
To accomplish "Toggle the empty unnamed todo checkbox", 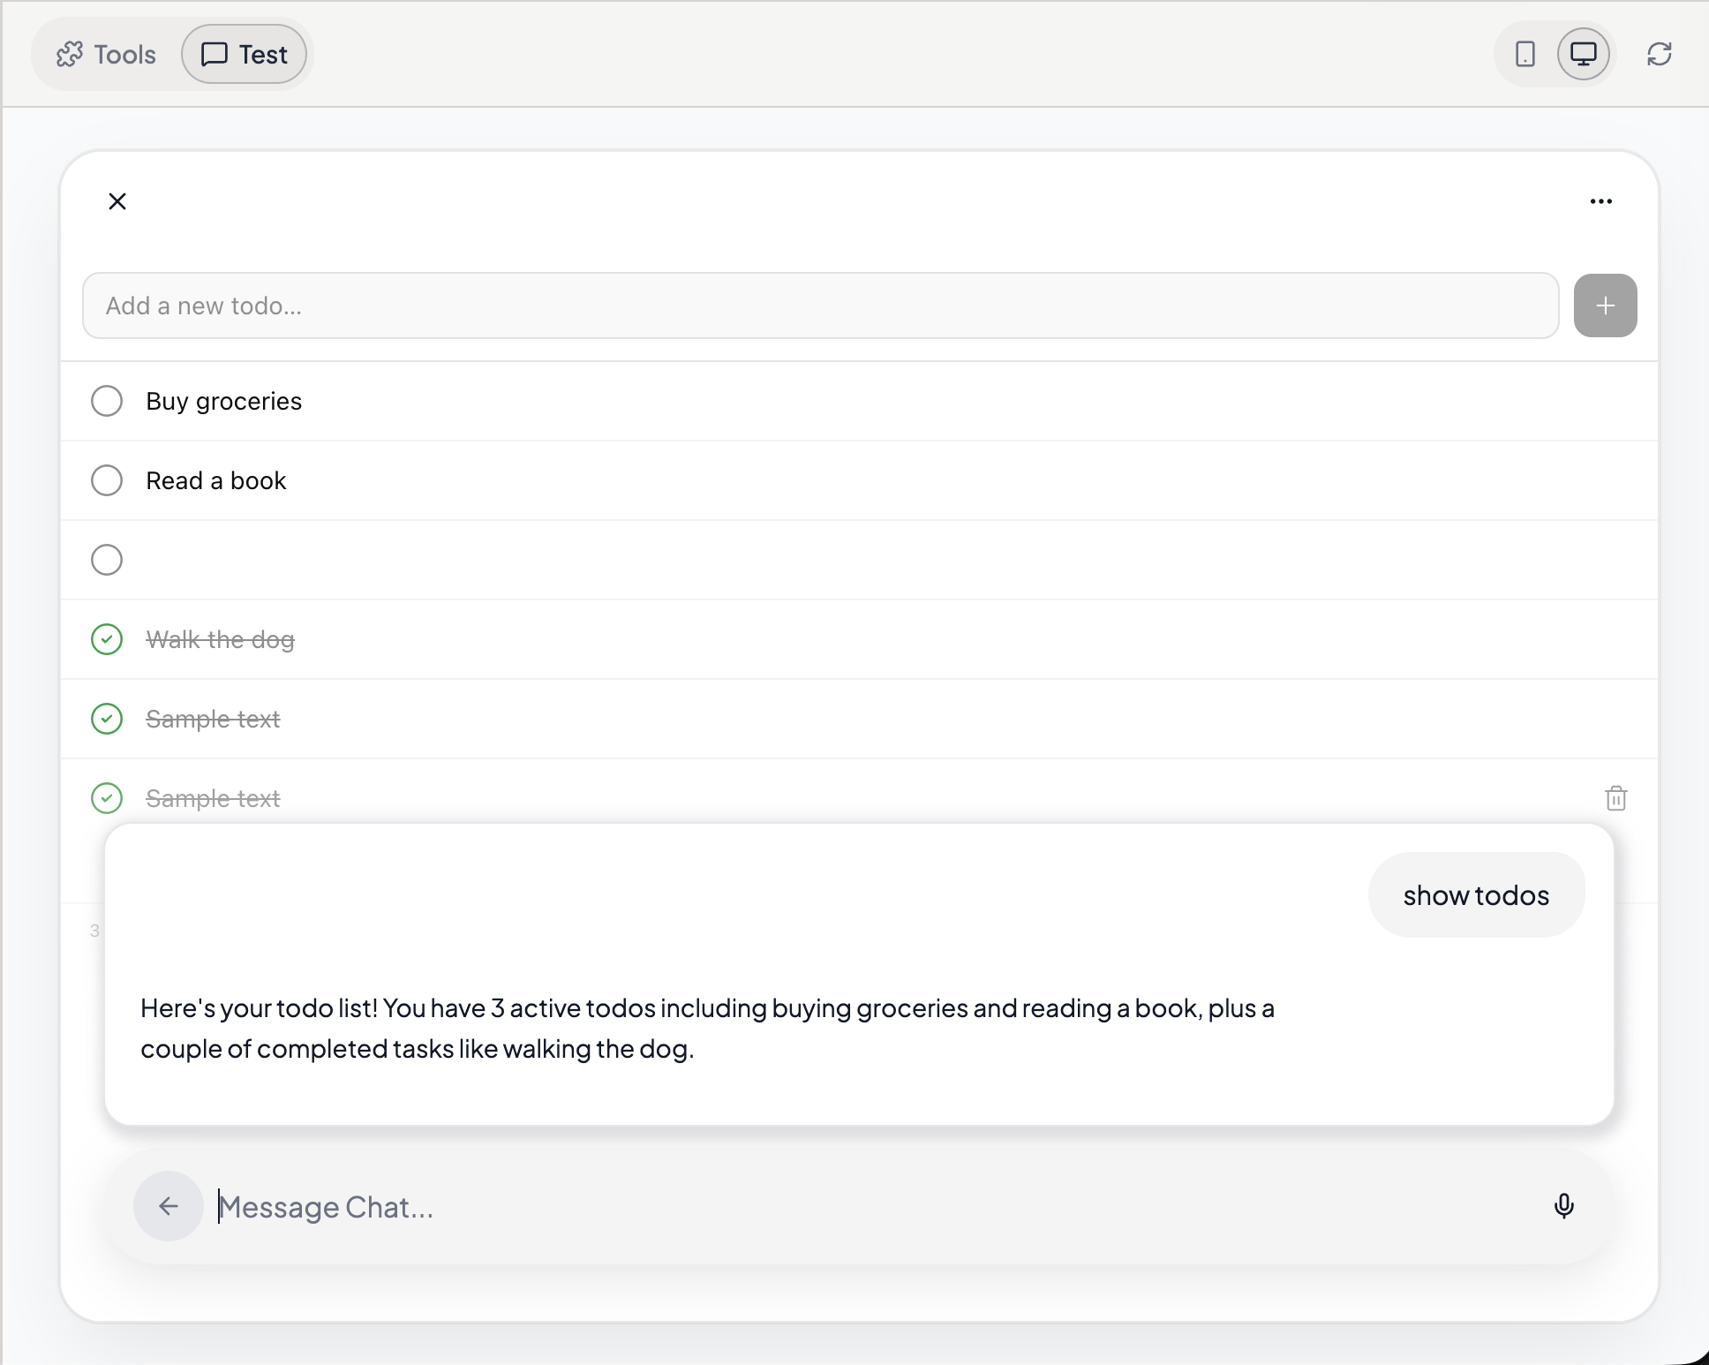I will (107, 560).
